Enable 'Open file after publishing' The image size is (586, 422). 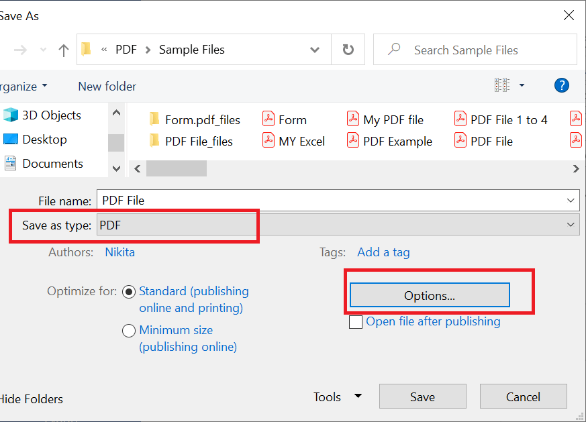click(356, 321)
